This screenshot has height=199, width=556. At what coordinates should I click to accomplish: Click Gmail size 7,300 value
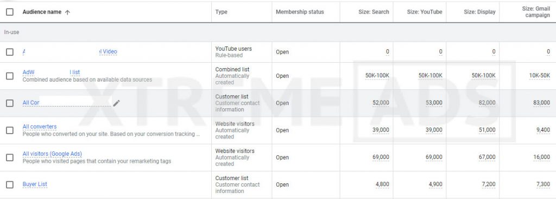(543, 184)
